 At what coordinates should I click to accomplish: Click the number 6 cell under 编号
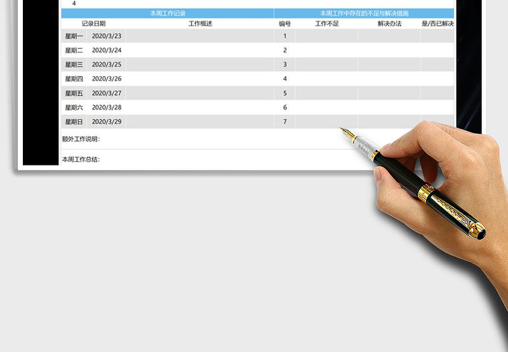pos(284,107)
